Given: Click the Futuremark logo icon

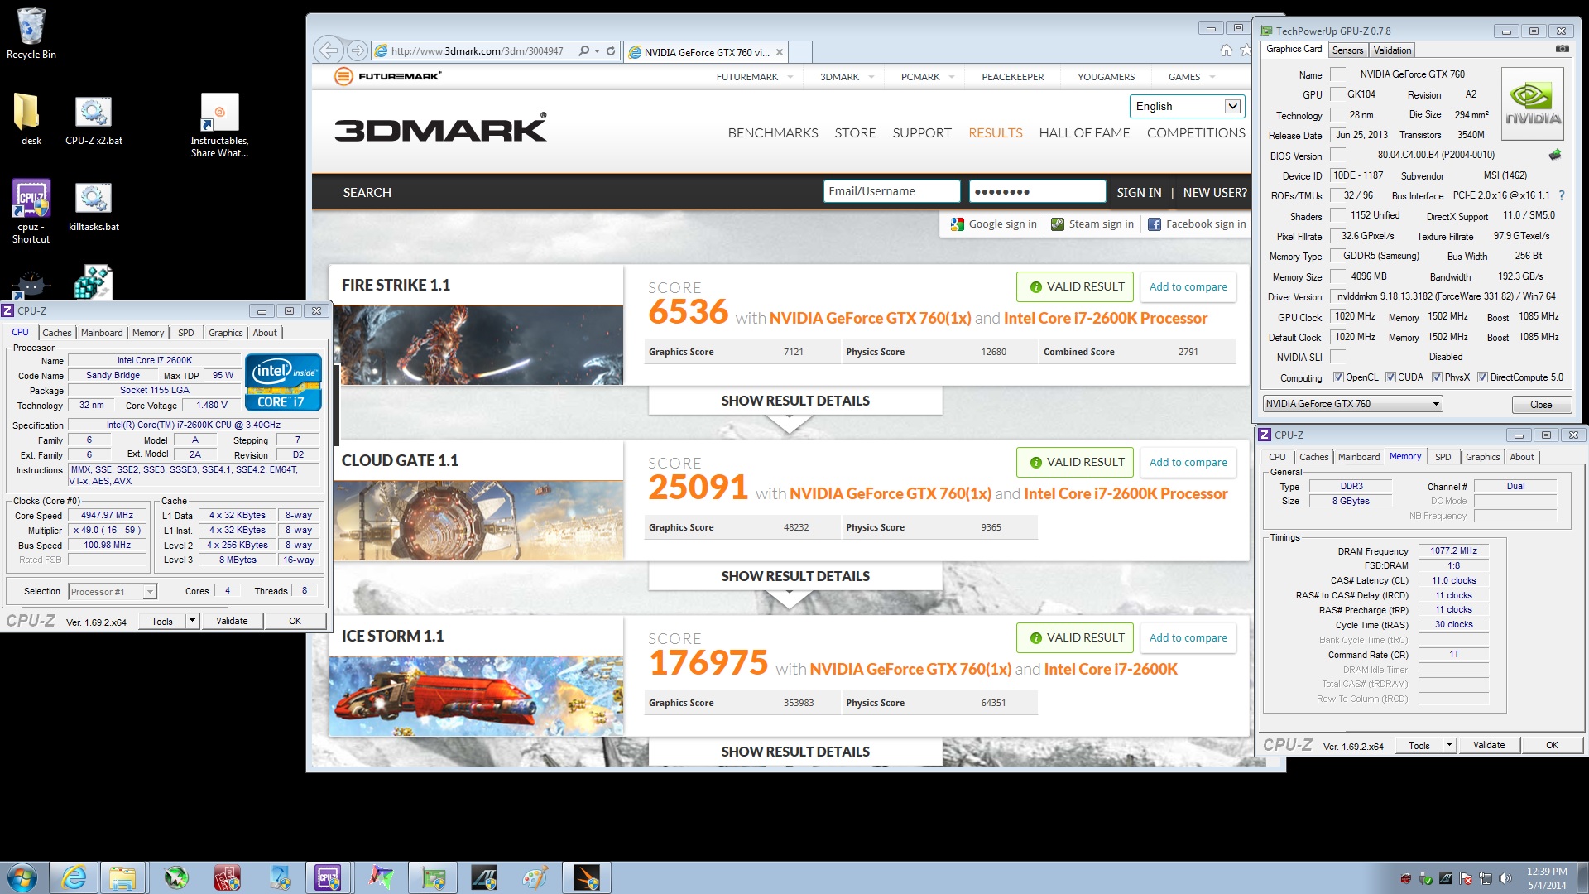Looking at the screenshot, I should click(343, 76).
